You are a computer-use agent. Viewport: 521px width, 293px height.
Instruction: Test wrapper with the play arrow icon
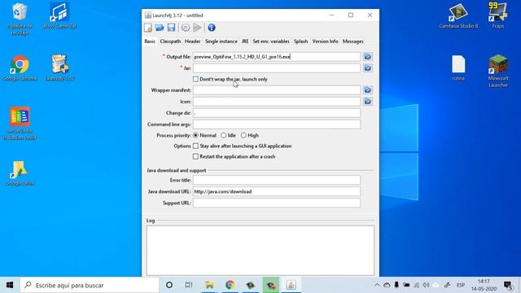tap(197, 28)
